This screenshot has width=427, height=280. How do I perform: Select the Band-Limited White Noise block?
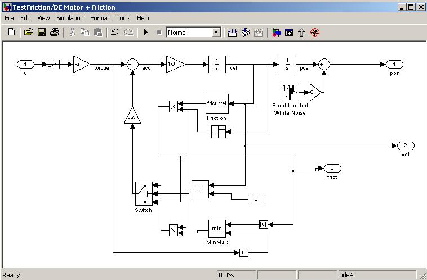click(x=290, y=92)
